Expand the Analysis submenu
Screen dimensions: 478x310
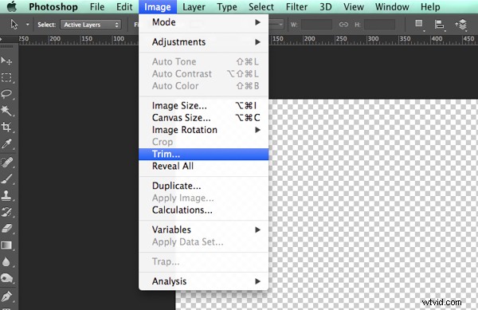click(204, 281)
